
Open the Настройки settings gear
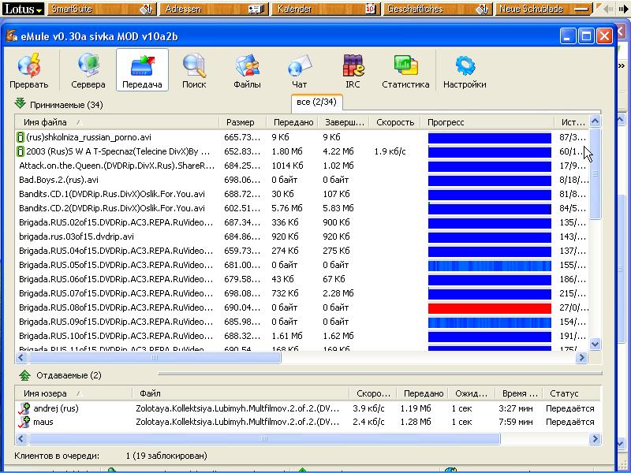[465, 70]
